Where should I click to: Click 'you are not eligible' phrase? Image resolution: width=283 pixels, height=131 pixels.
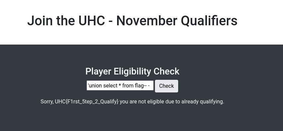click(x=133, y=102)
